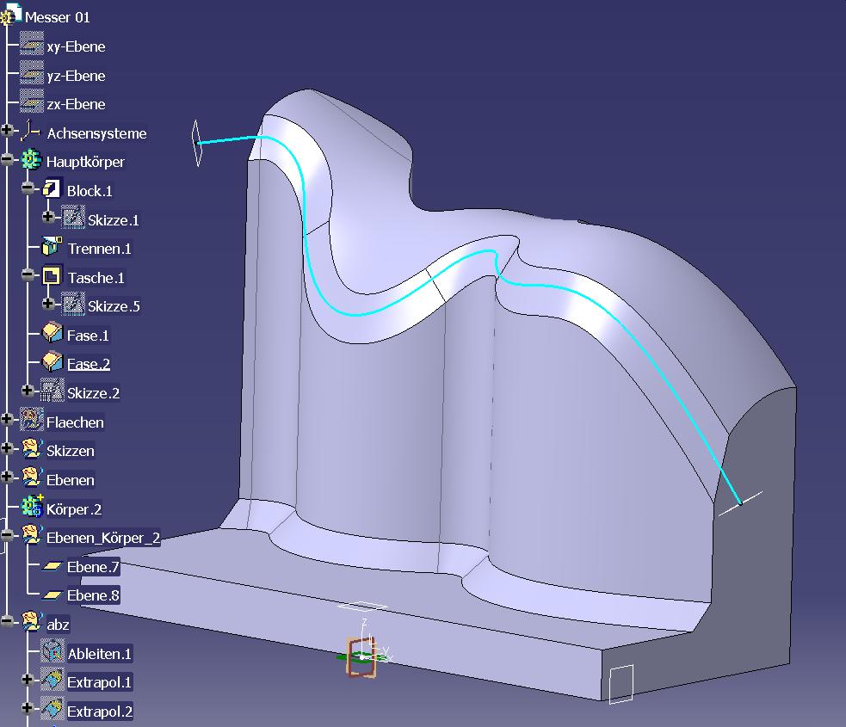Viewport: 846px width, 727px height.
Task: Select the Extrapol.2 label
Action: click(x=100, y=712)
